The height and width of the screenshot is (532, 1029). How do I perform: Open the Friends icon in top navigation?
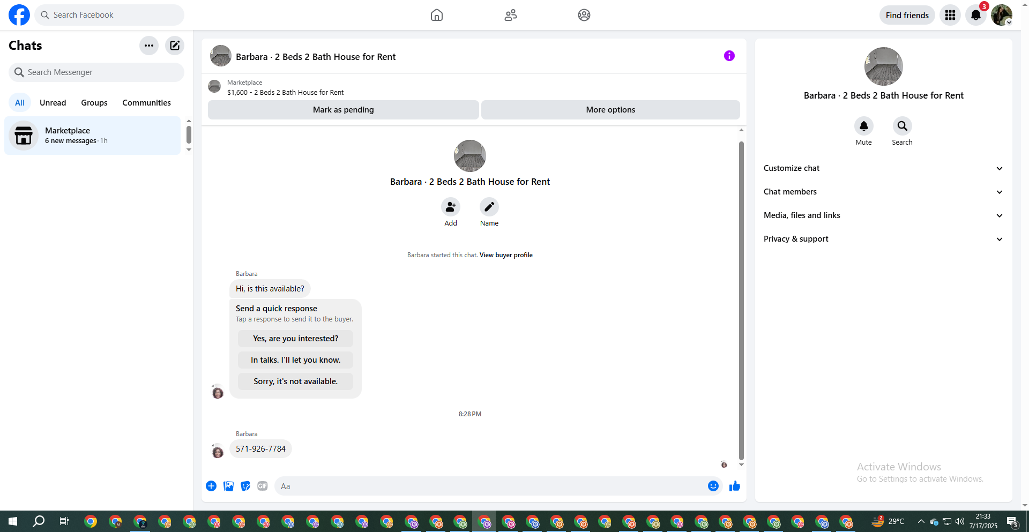511,15
